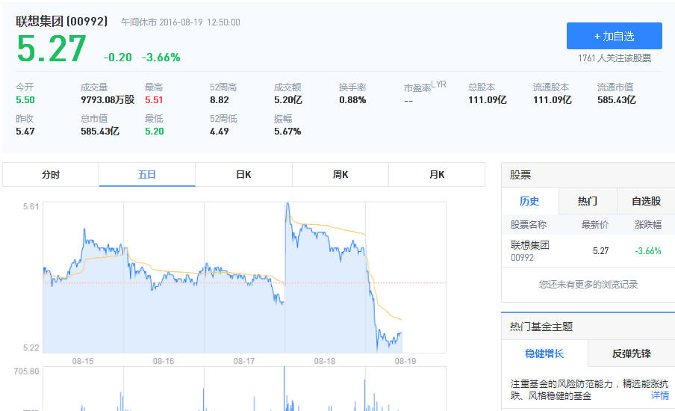The width and height of the screenshot is (675, 411).
Task: Show the 周K weekly chart tab
Action: click(340, 175)
